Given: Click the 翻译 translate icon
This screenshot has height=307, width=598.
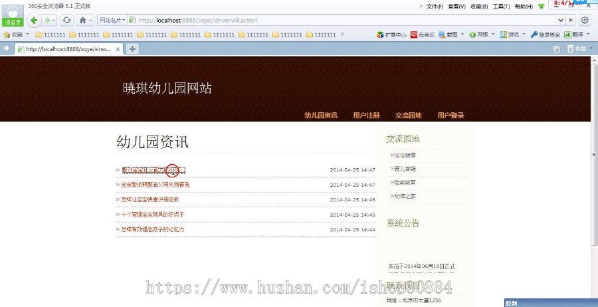Looking at the screenshot, I should click(x=573, y=35).
